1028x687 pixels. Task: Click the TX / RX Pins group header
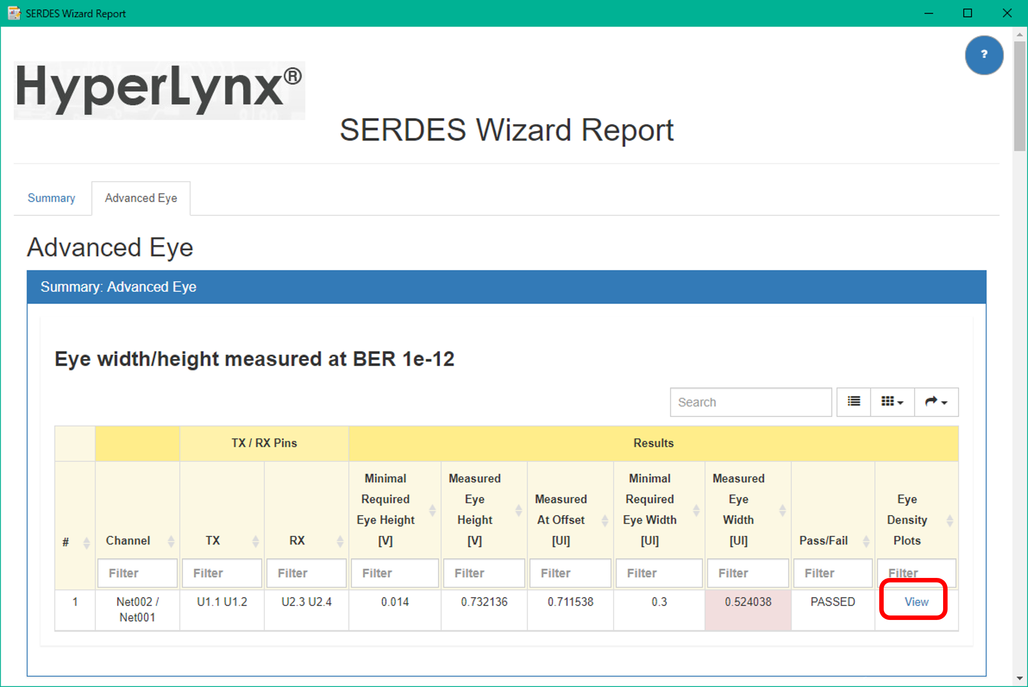click(264, 443)
